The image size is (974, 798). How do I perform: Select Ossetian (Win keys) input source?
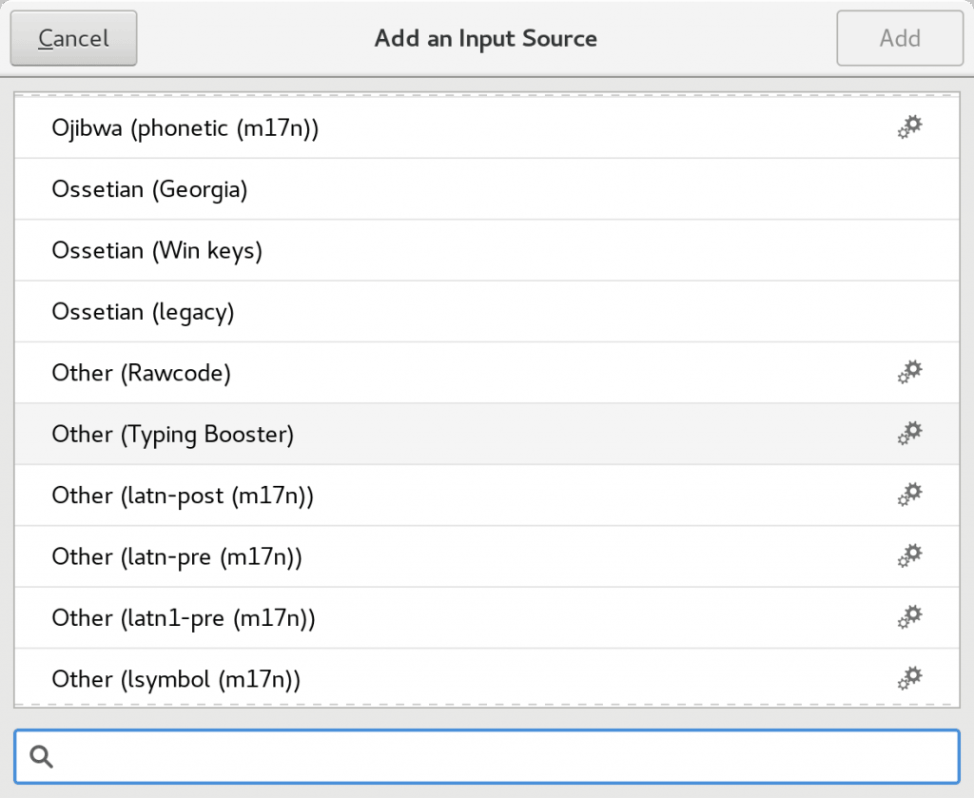(157, 251)
